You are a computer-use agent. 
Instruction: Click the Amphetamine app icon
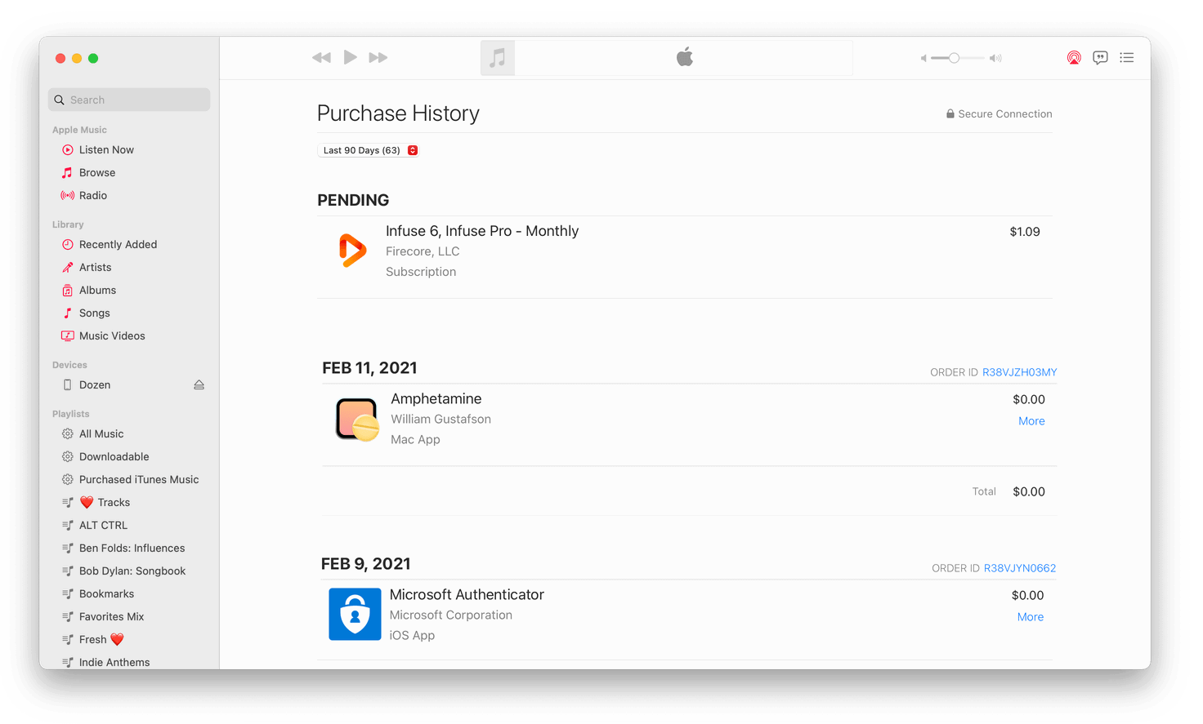pos(357,420)
